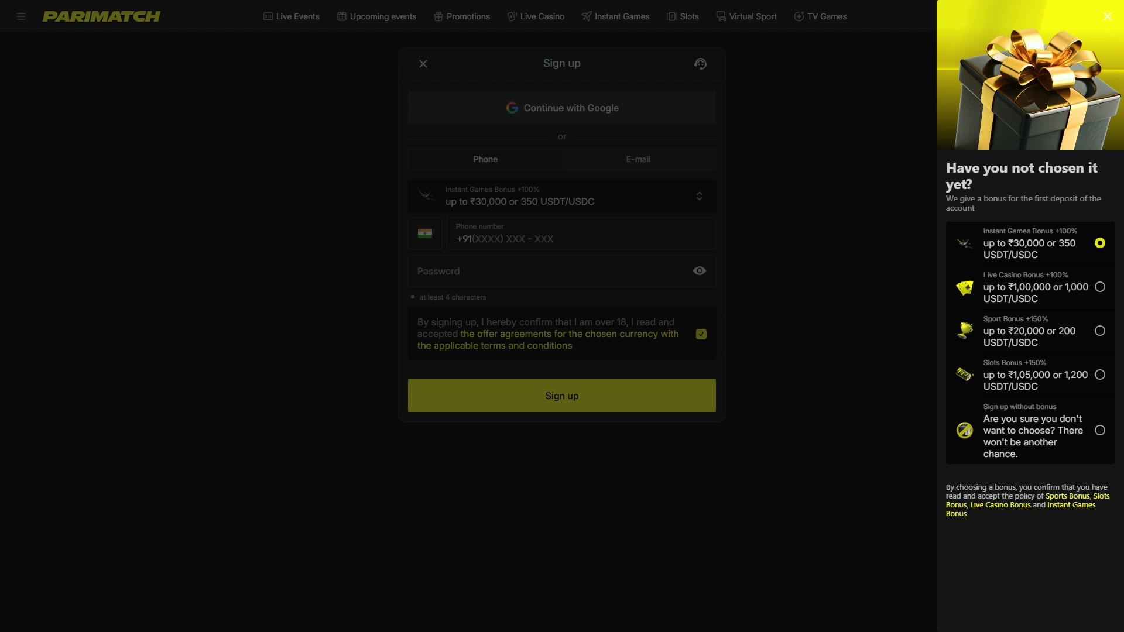Expand the Instant Games Bonus dropdown
1124x632 pixels.
click(562, 196)
